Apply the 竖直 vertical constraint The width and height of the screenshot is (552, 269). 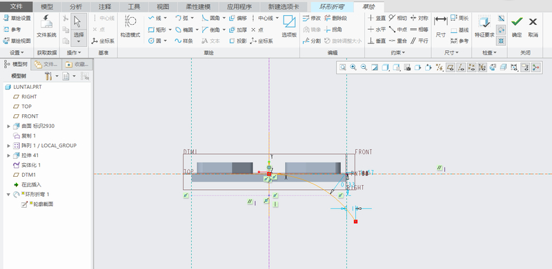coord(377,18)
